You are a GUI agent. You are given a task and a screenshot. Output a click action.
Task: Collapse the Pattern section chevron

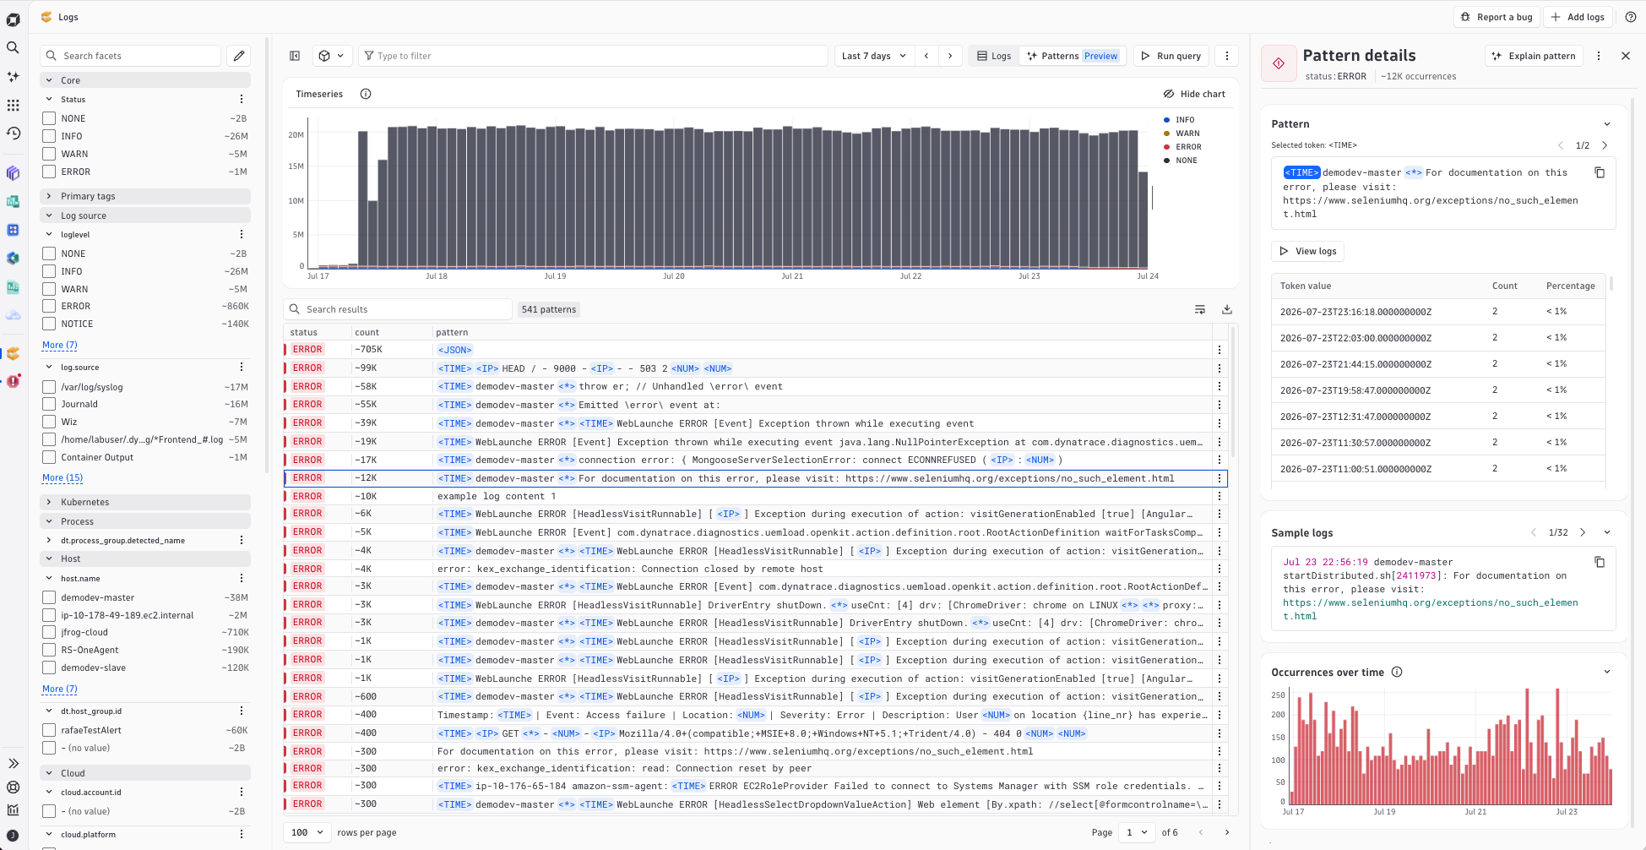tap(1607, 124)
